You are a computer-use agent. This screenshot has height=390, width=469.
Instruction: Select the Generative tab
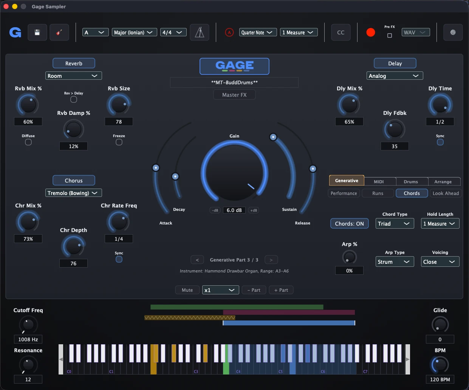[347, 181]
